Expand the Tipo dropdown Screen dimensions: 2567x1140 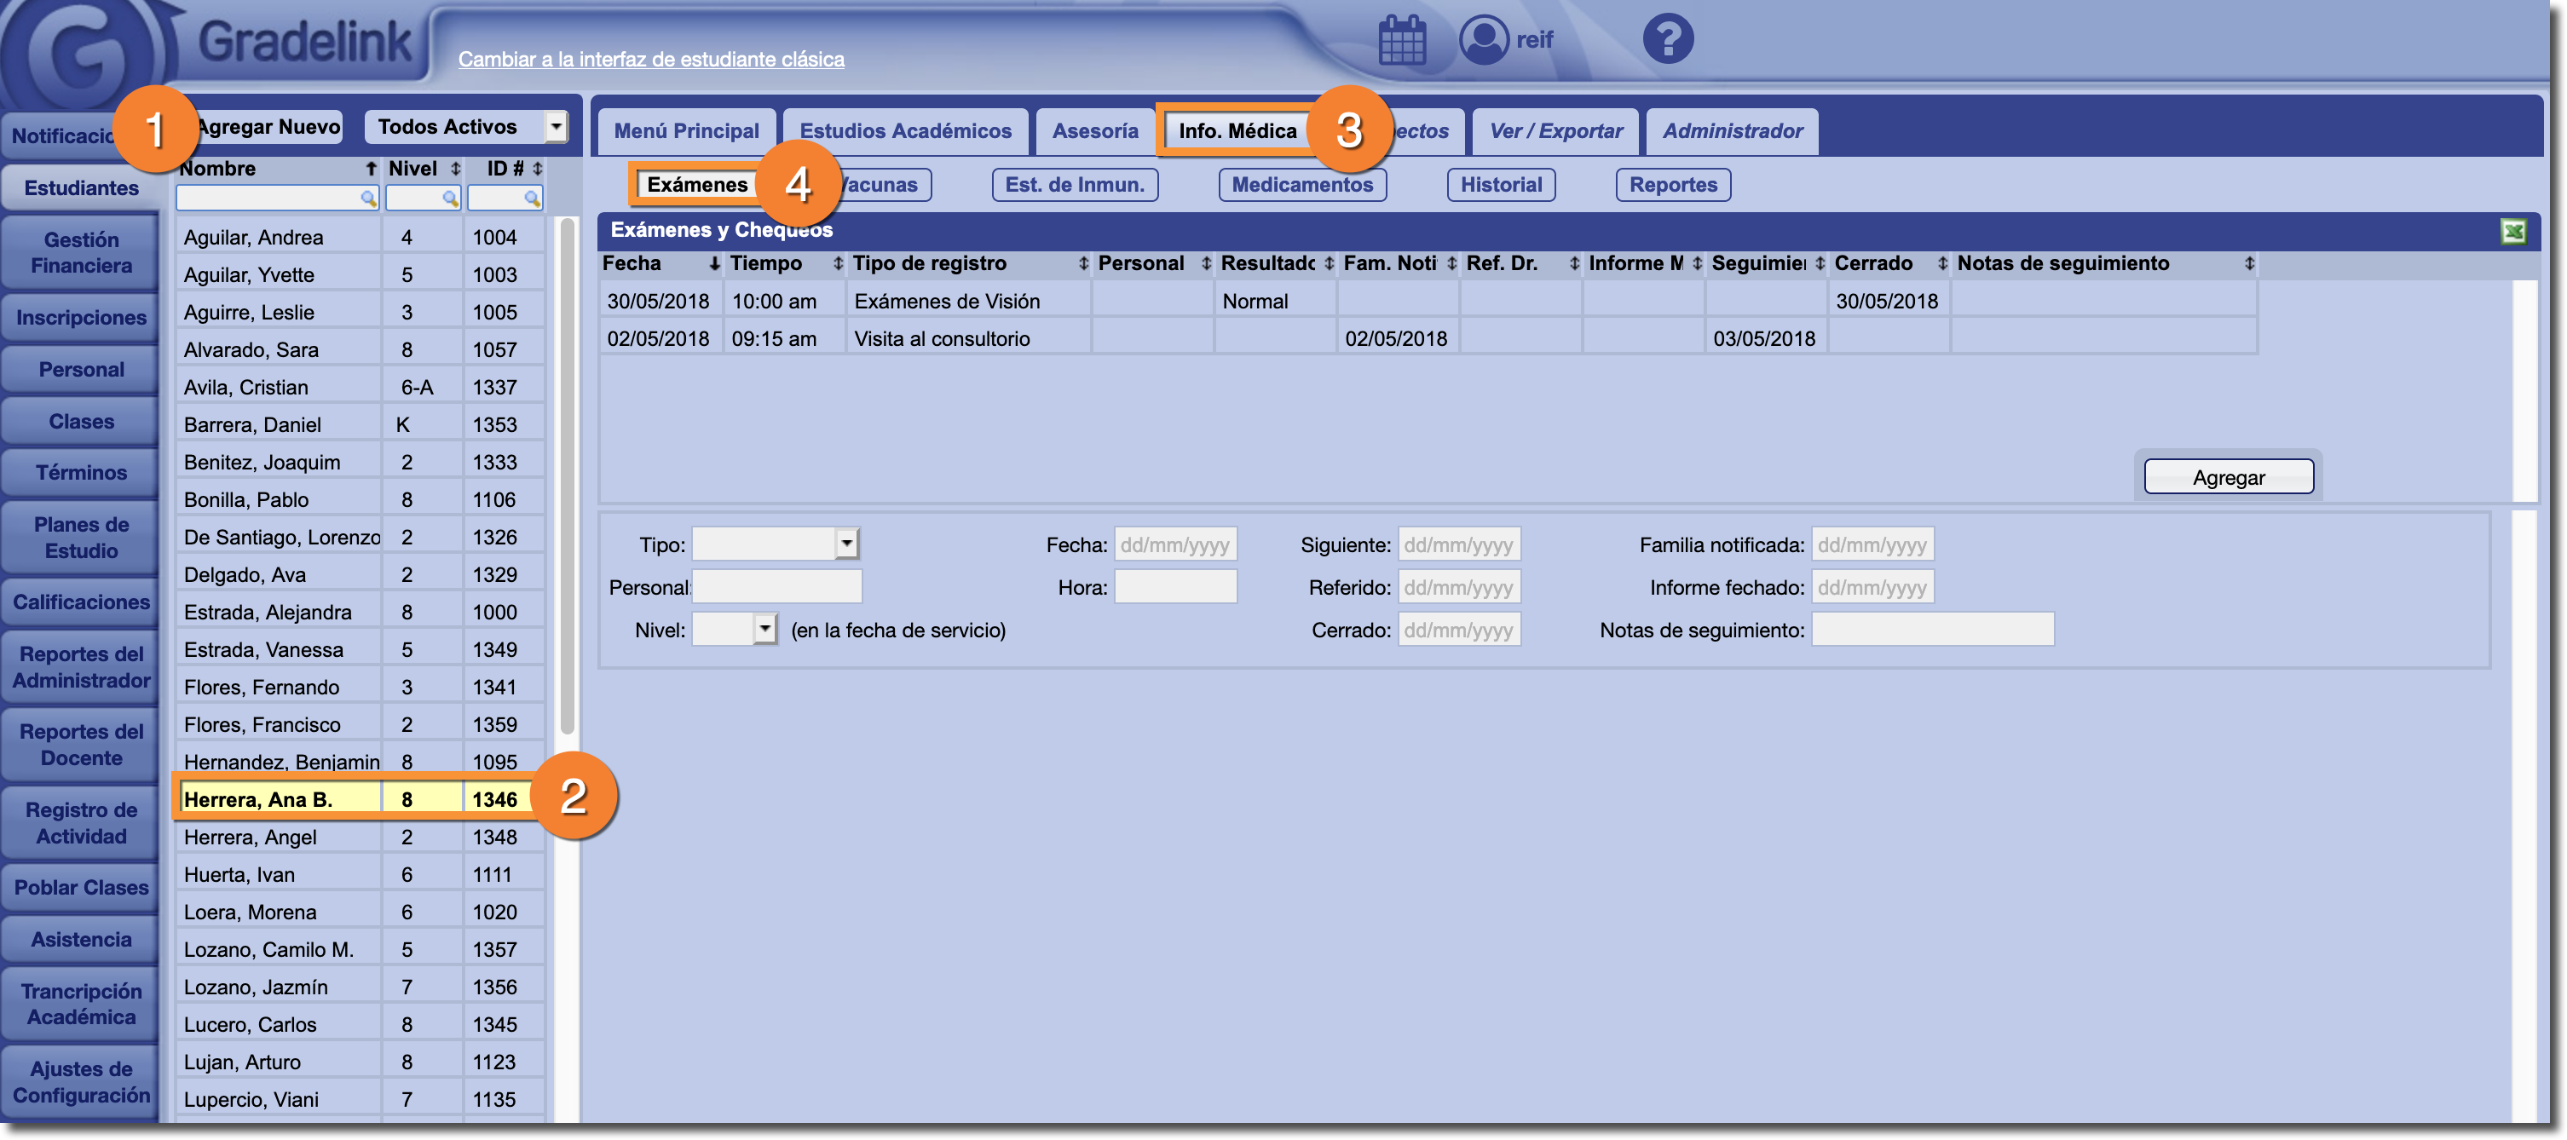[846, 544]
